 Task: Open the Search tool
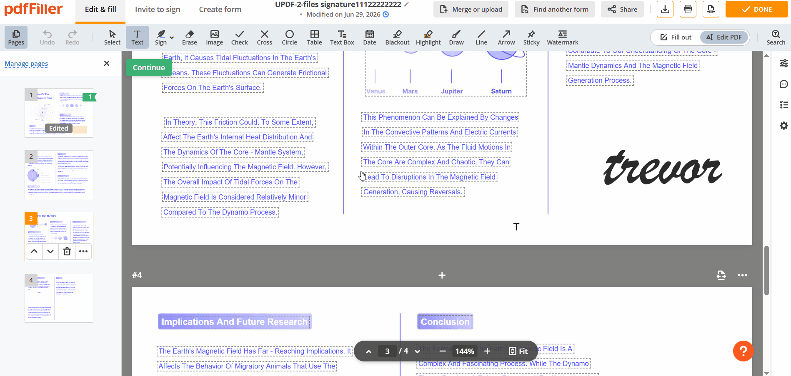tap(776, 37)
